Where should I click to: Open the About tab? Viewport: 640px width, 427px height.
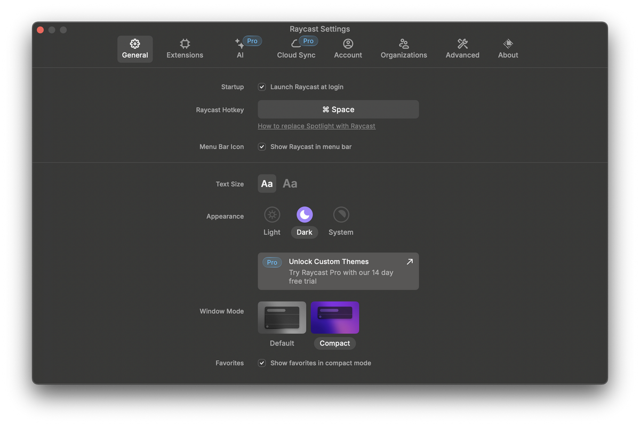click(x=508, y=49)
